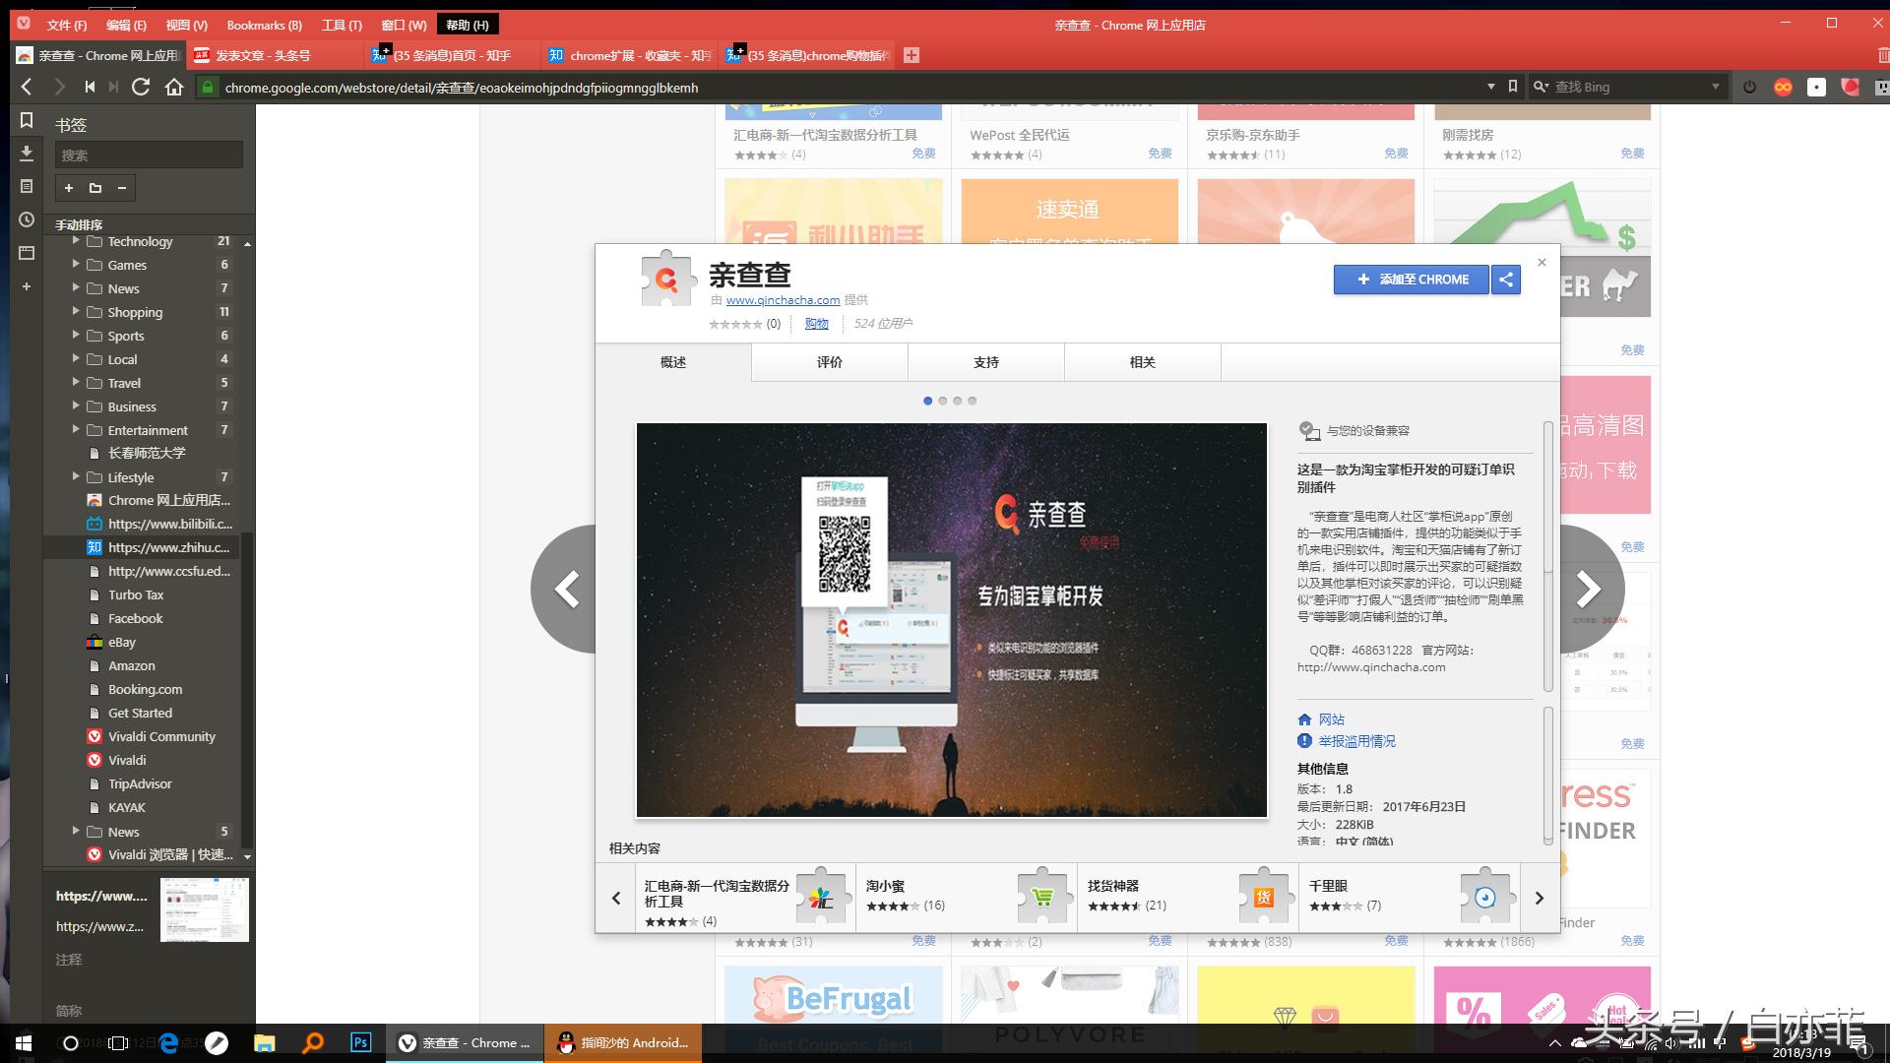Open the Notes panel in the sidebar
1890x1063 pixels.
coord(26,186)
